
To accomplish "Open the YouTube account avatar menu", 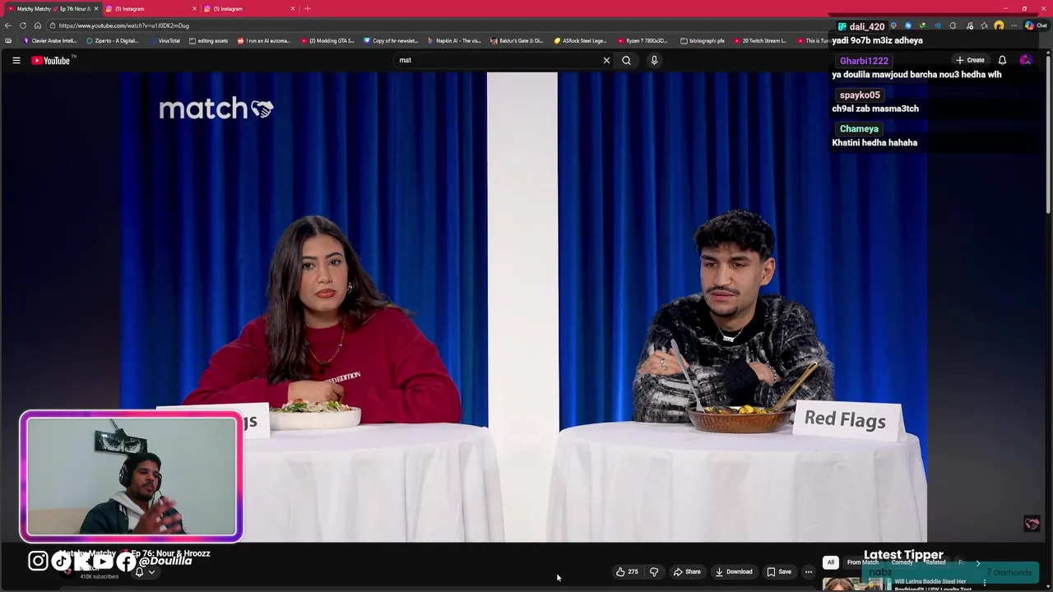I will [1025, 60].
